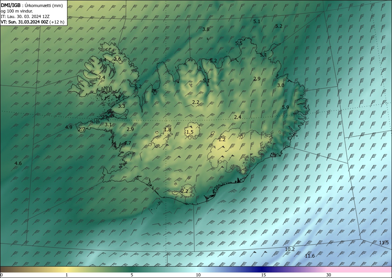
Task: Click the 10.2 value label
Action: coord(290,249)
